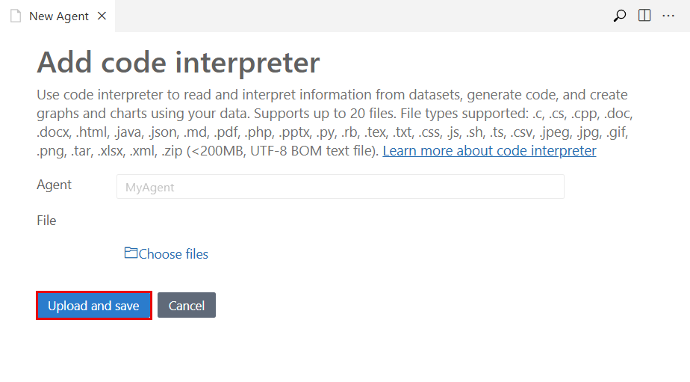Open the search magnifier icon
This screenshot has width=690, height=382.
(619, 16)
